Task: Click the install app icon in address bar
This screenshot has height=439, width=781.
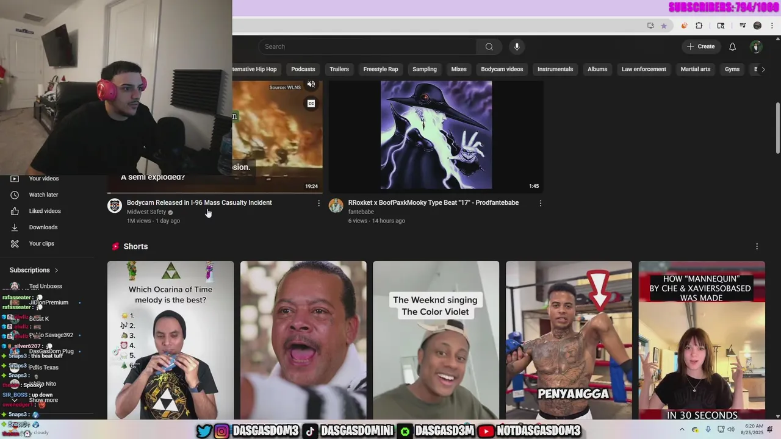Action: pos(650,26)
